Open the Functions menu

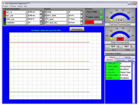pos(13,6)
